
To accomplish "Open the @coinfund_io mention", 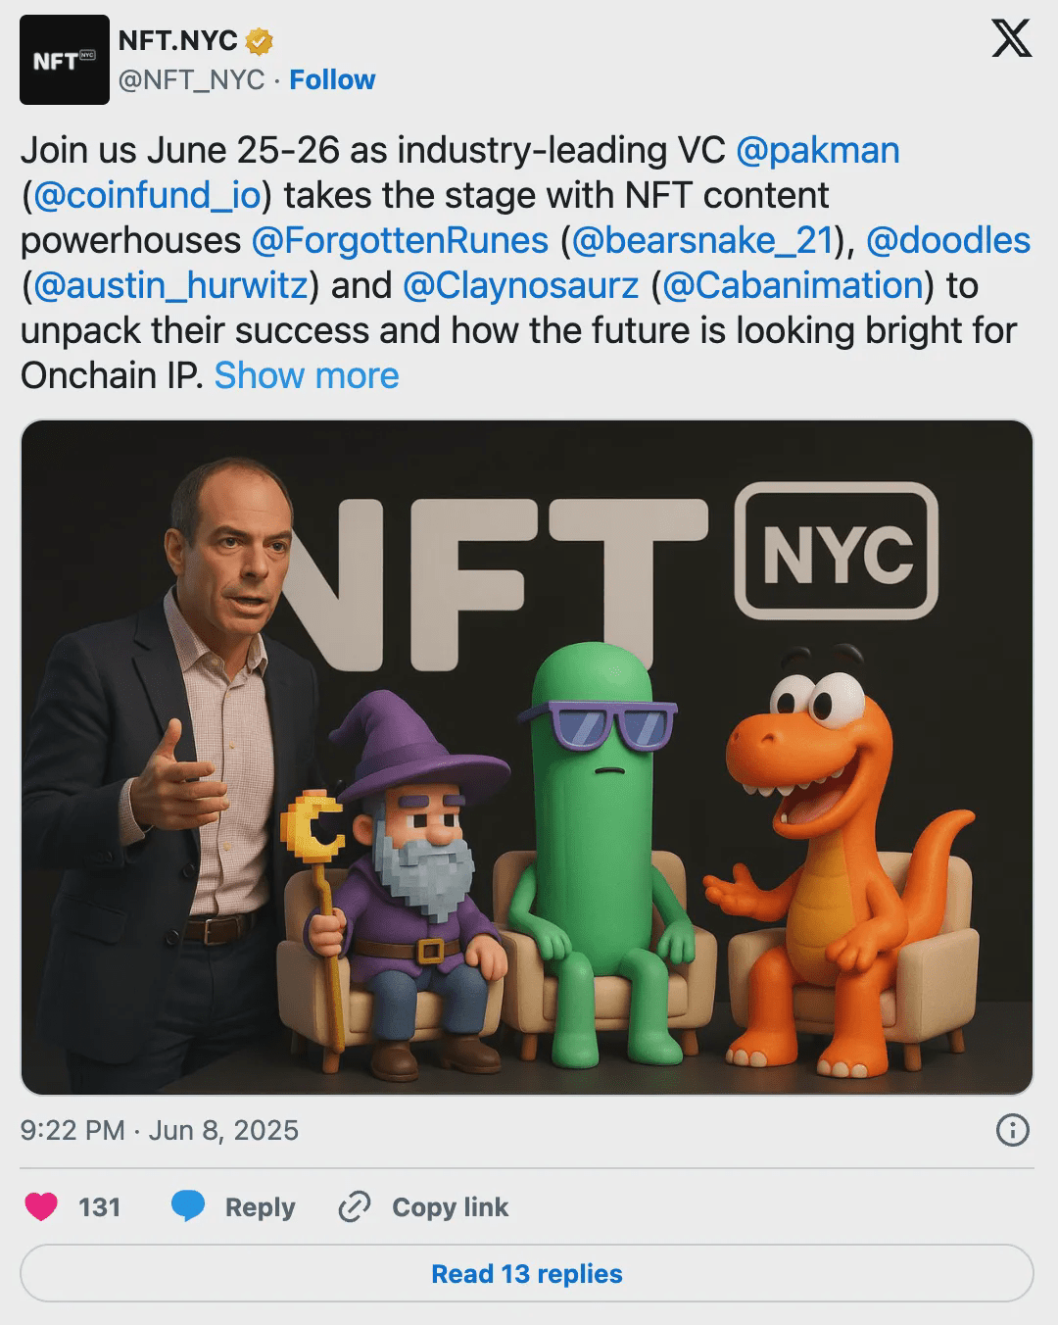I will (x=147, y=195).
